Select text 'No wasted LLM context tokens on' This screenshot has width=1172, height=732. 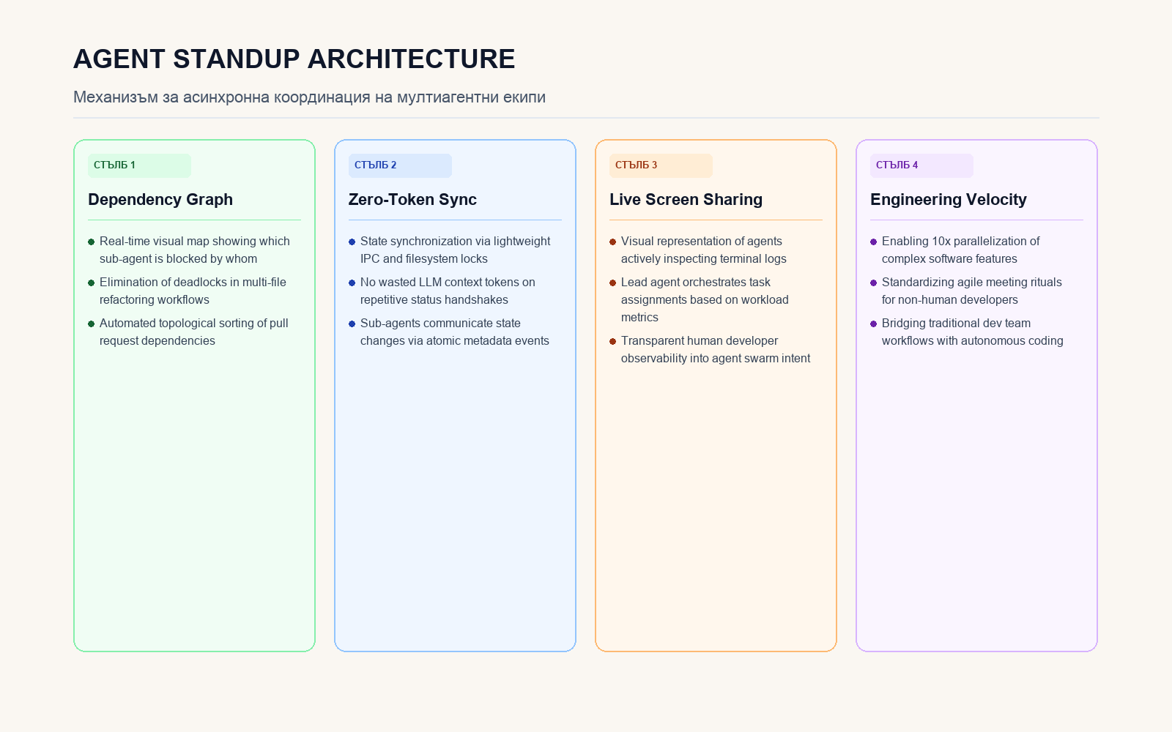tap(448, 283)
